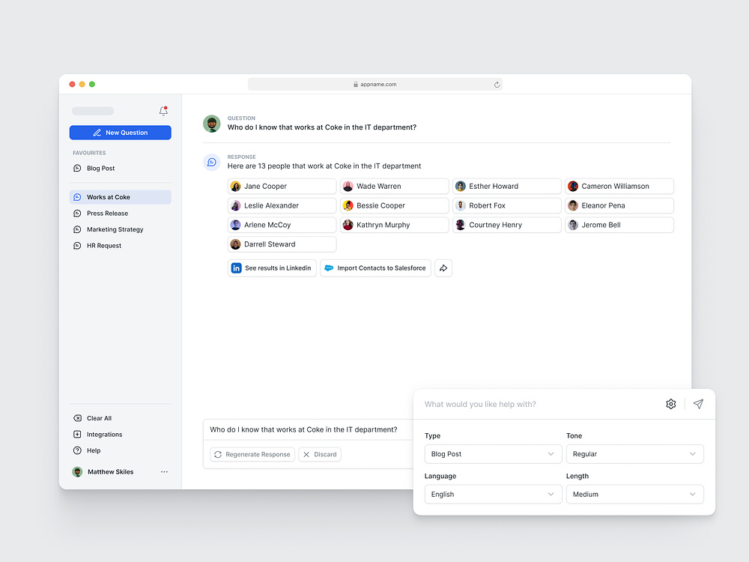Click the HR Request chat icon
Viewport: 749px width, 562px height.
click(77, 246)
